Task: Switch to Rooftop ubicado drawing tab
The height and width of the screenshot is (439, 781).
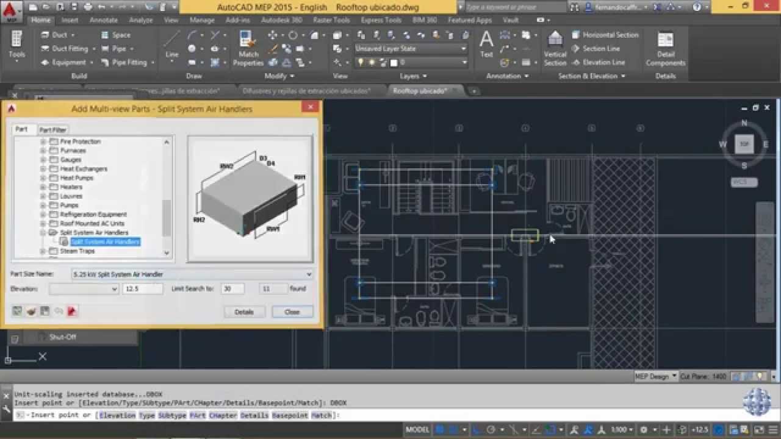Action: click(x=420, y=91)
